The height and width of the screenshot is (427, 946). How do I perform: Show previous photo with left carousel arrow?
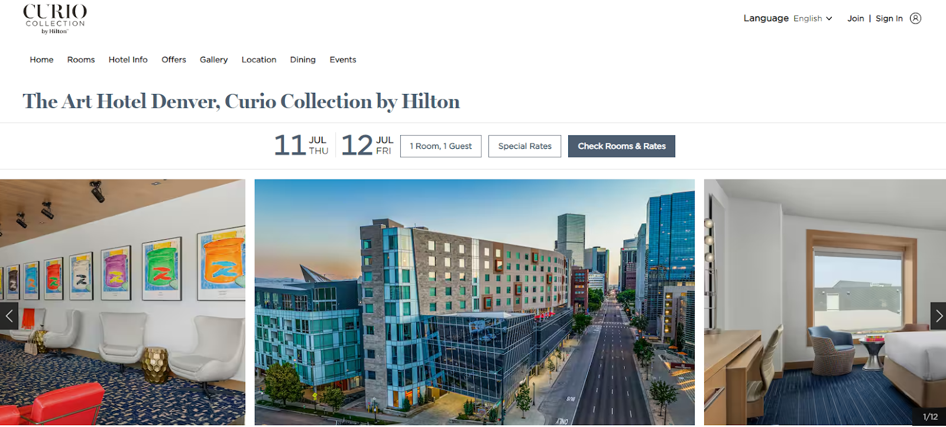pos(9,316)
